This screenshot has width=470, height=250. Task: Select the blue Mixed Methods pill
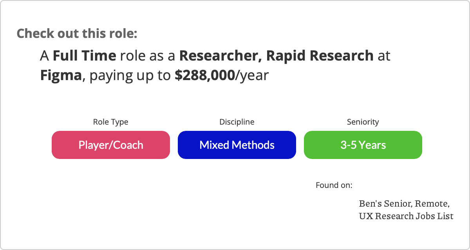(x=237, y=145)
